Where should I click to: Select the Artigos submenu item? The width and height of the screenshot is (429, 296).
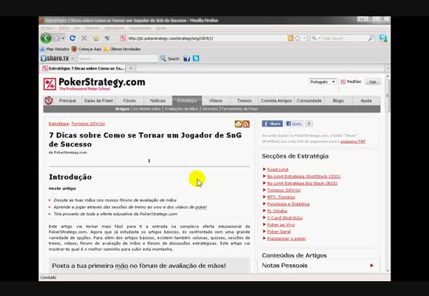[122, 109]
